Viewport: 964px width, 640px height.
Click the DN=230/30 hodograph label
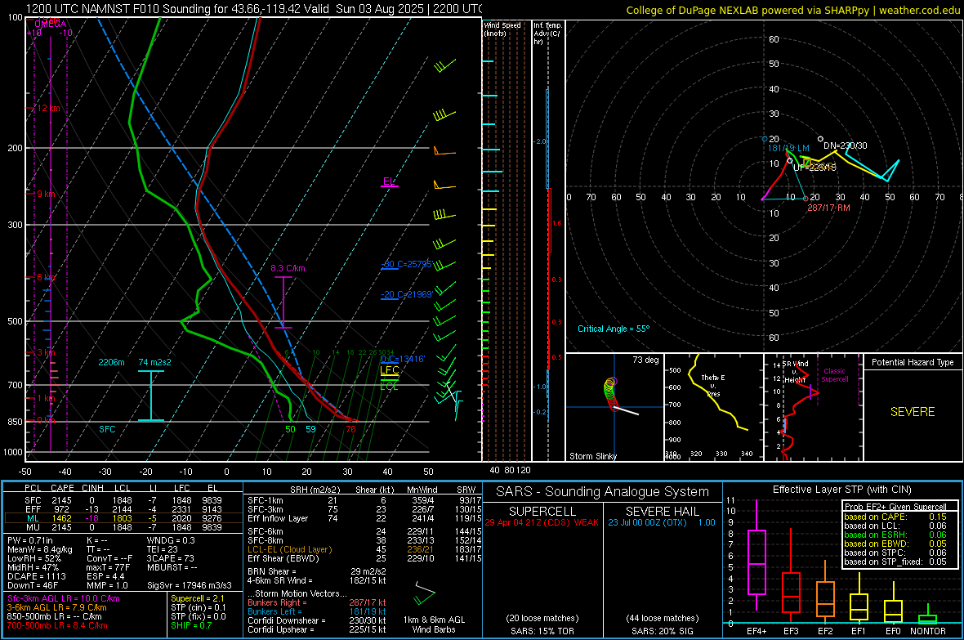pyautogui.click(x=846, y=145)
